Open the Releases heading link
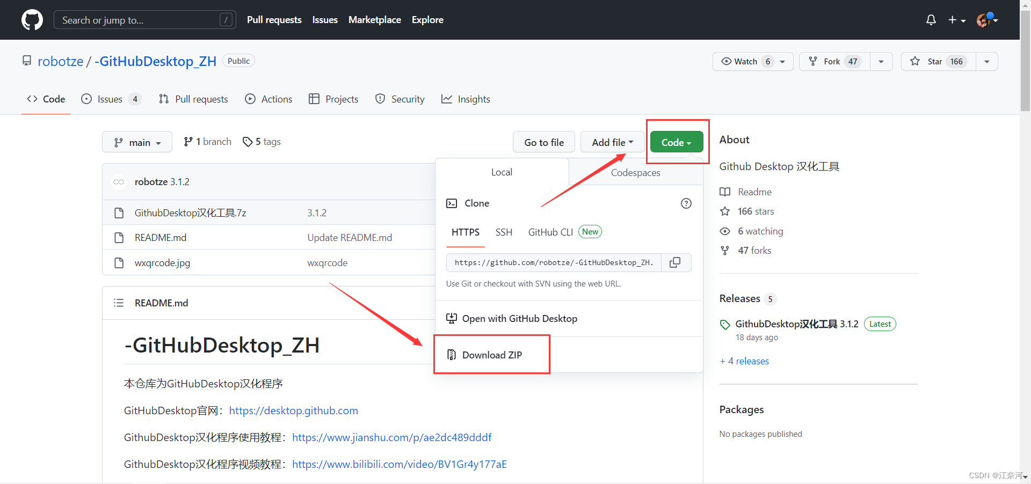 pos(740,298)
